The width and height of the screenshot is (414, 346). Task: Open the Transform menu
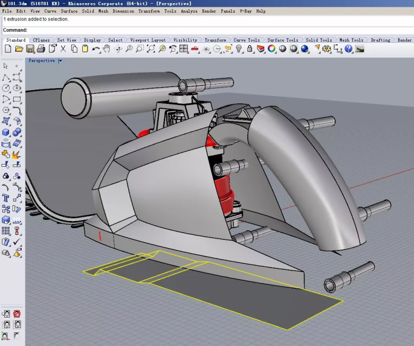[149, 11]
